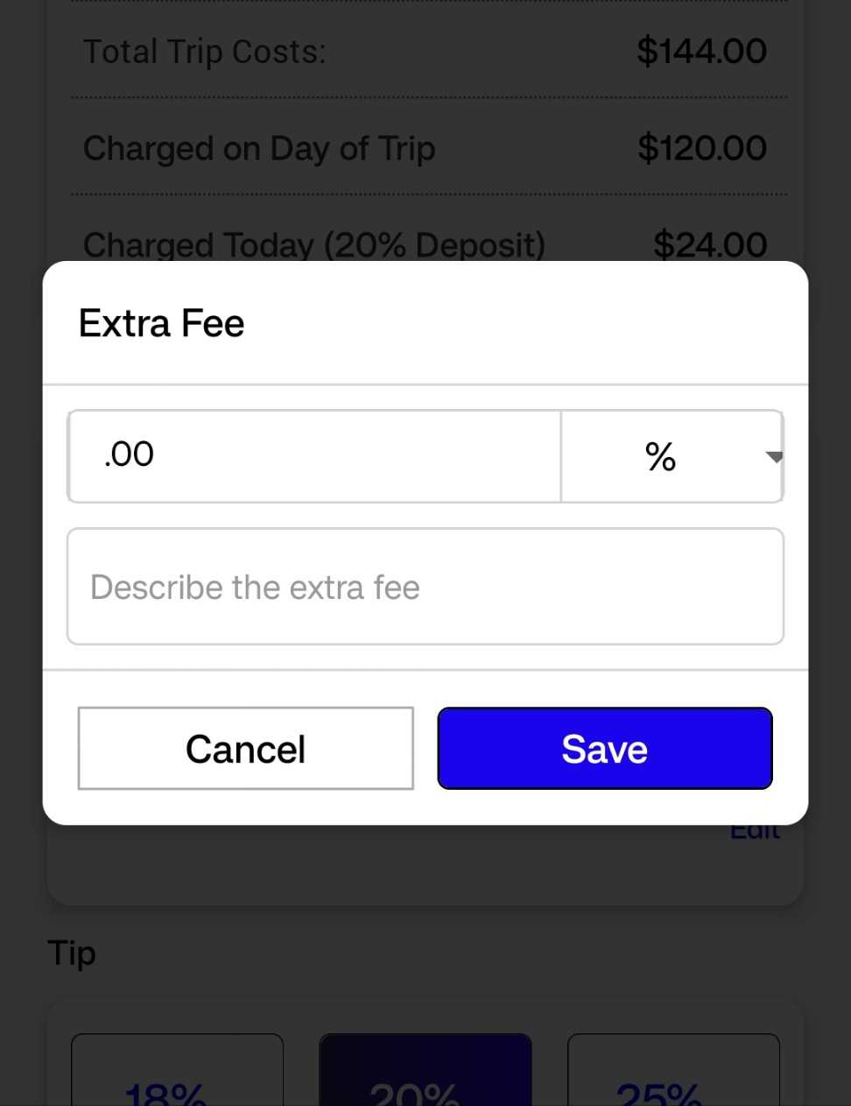Click the partially hidden Edit link
This screenshot has width=851, height=1106.
(755, 832)
